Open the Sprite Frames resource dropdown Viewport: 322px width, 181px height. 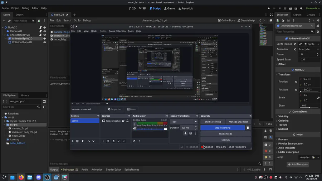[318, 44]
